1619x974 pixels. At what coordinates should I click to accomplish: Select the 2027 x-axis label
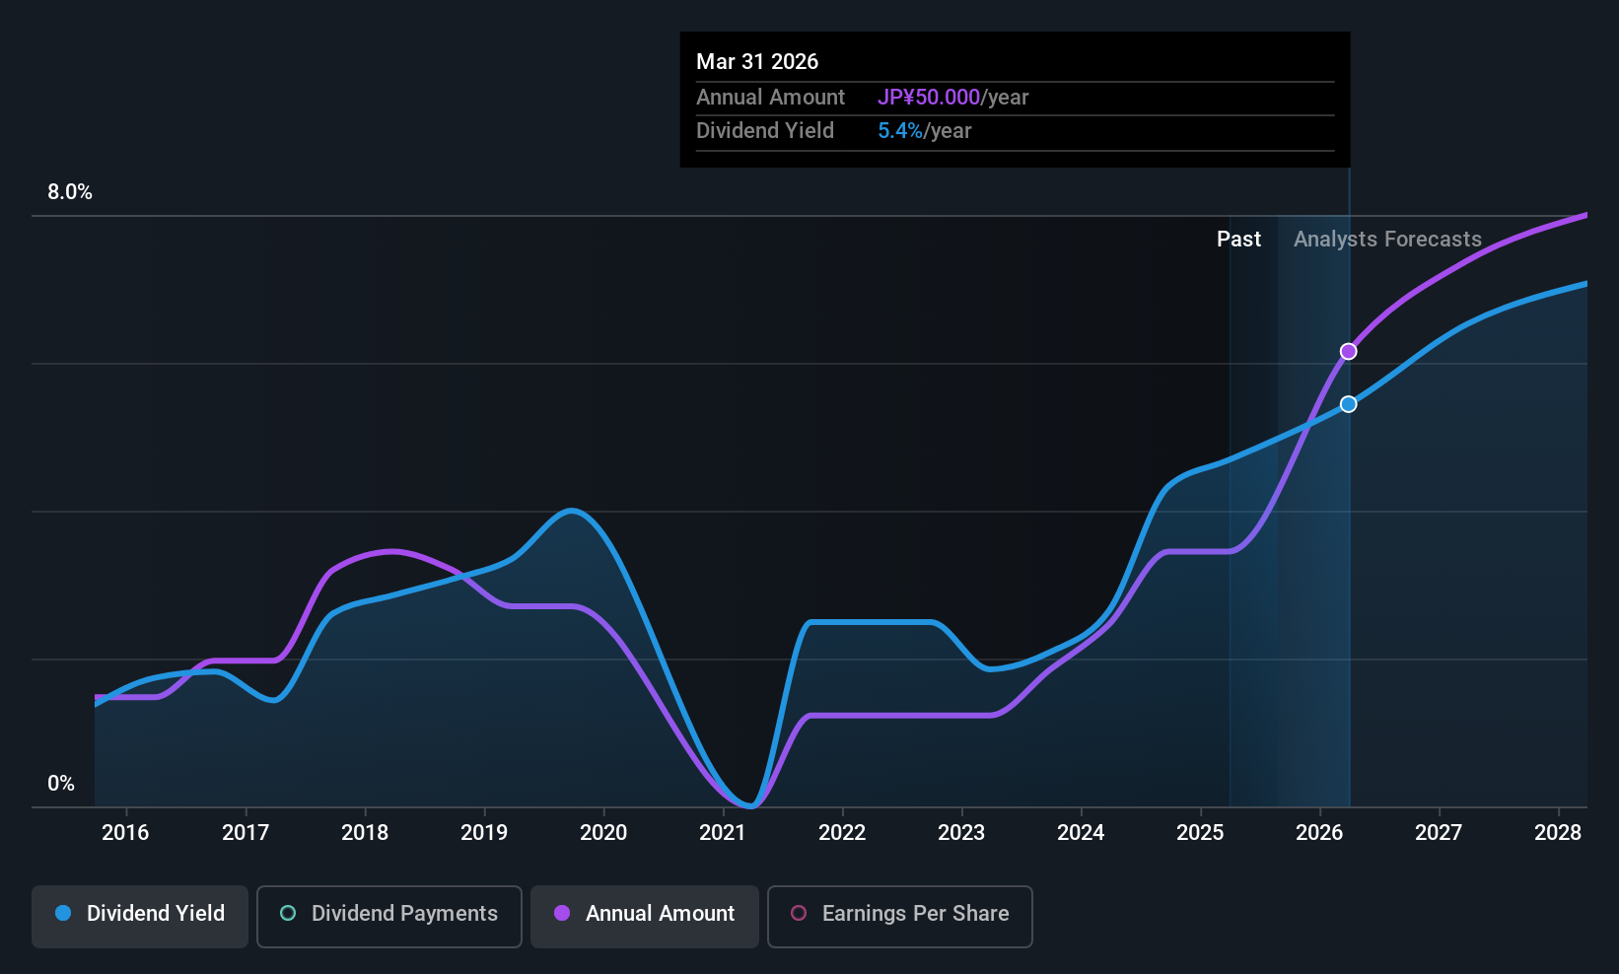[x=1439, y=833]
